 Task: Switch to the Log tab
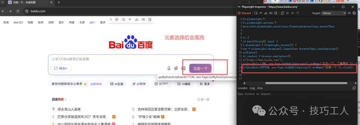point(252,88)
